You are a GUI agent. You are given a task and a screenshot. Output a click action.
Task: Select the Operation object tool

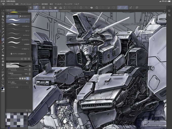pos(3,19)
